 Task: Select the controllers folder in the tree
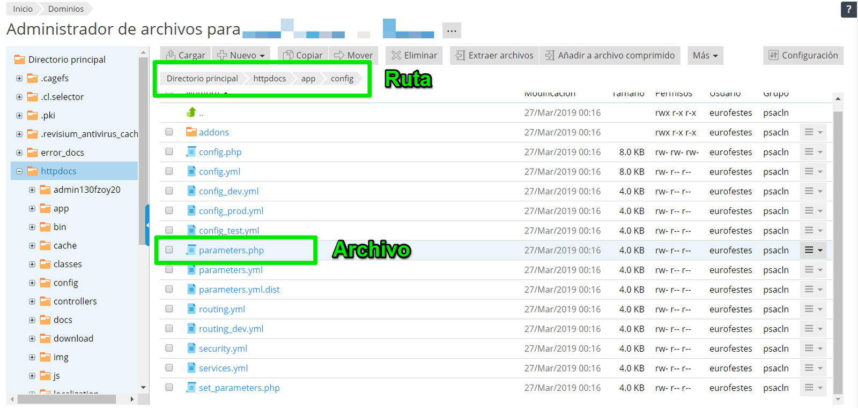tap(75, 301)
